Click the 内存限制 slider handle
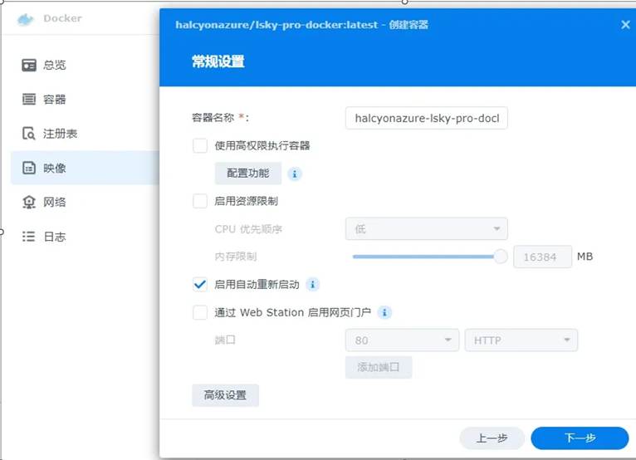This screenshot has height=460, width=636. click(x=501, y=257)
